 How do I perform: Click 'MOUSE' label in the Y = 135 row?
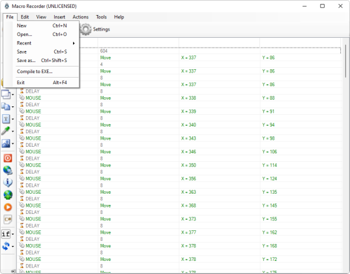tap(33, 192)
